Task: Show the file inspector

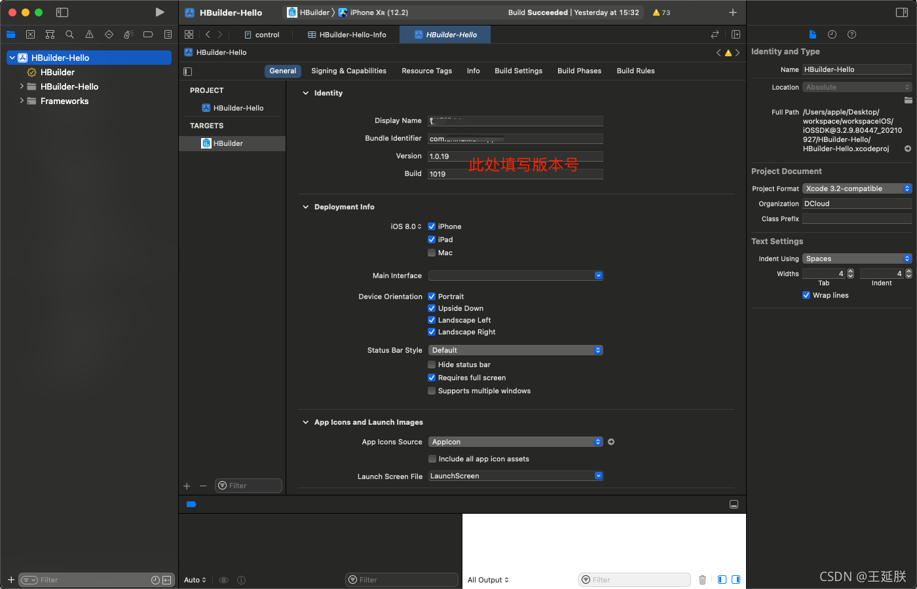Action: (813, 35)
